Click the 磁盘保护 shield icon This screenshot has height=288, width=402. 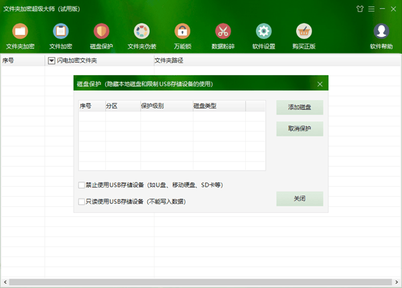101,32
